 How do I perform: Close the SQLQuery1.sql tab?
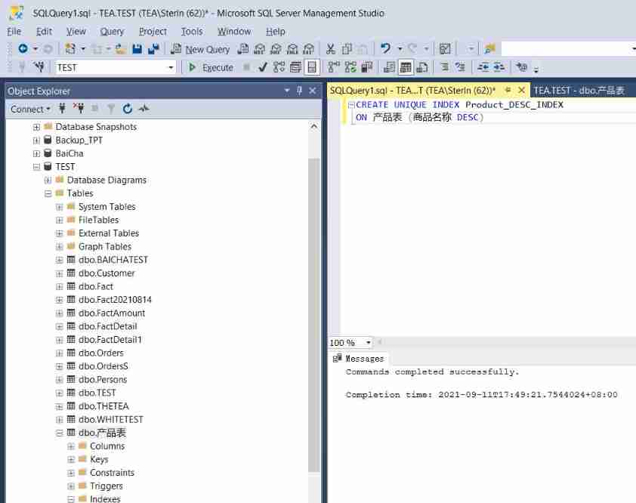click(522, 90)
